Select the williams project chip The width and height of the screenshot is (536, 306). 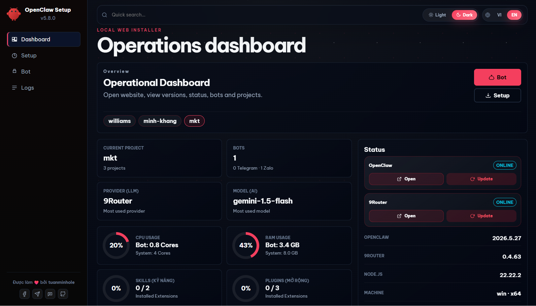(x=120, y=121)
